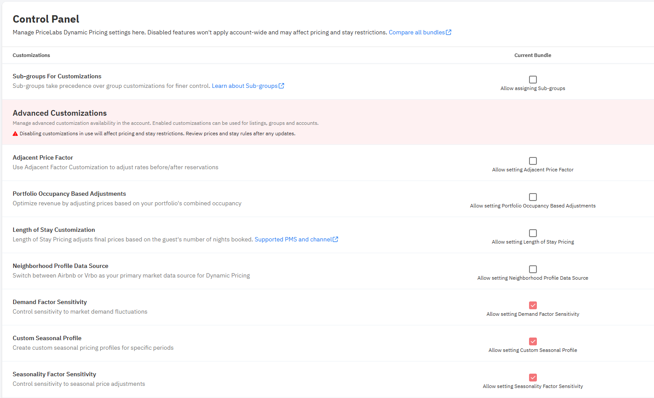The image size is (654, 398).
Task: Click external-link icon beside Compare all bundles
Action: click(x=448, y=32)
